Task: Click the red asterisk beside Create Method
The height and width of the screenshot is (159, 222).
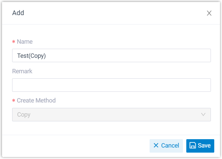Action: click(13, 101)
